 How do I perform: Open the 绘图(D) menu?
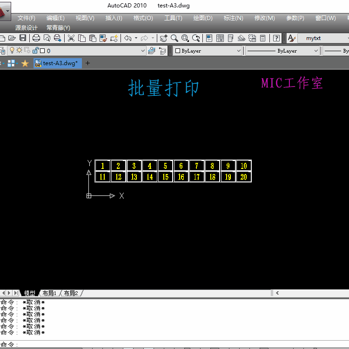[x=203, y=18]
